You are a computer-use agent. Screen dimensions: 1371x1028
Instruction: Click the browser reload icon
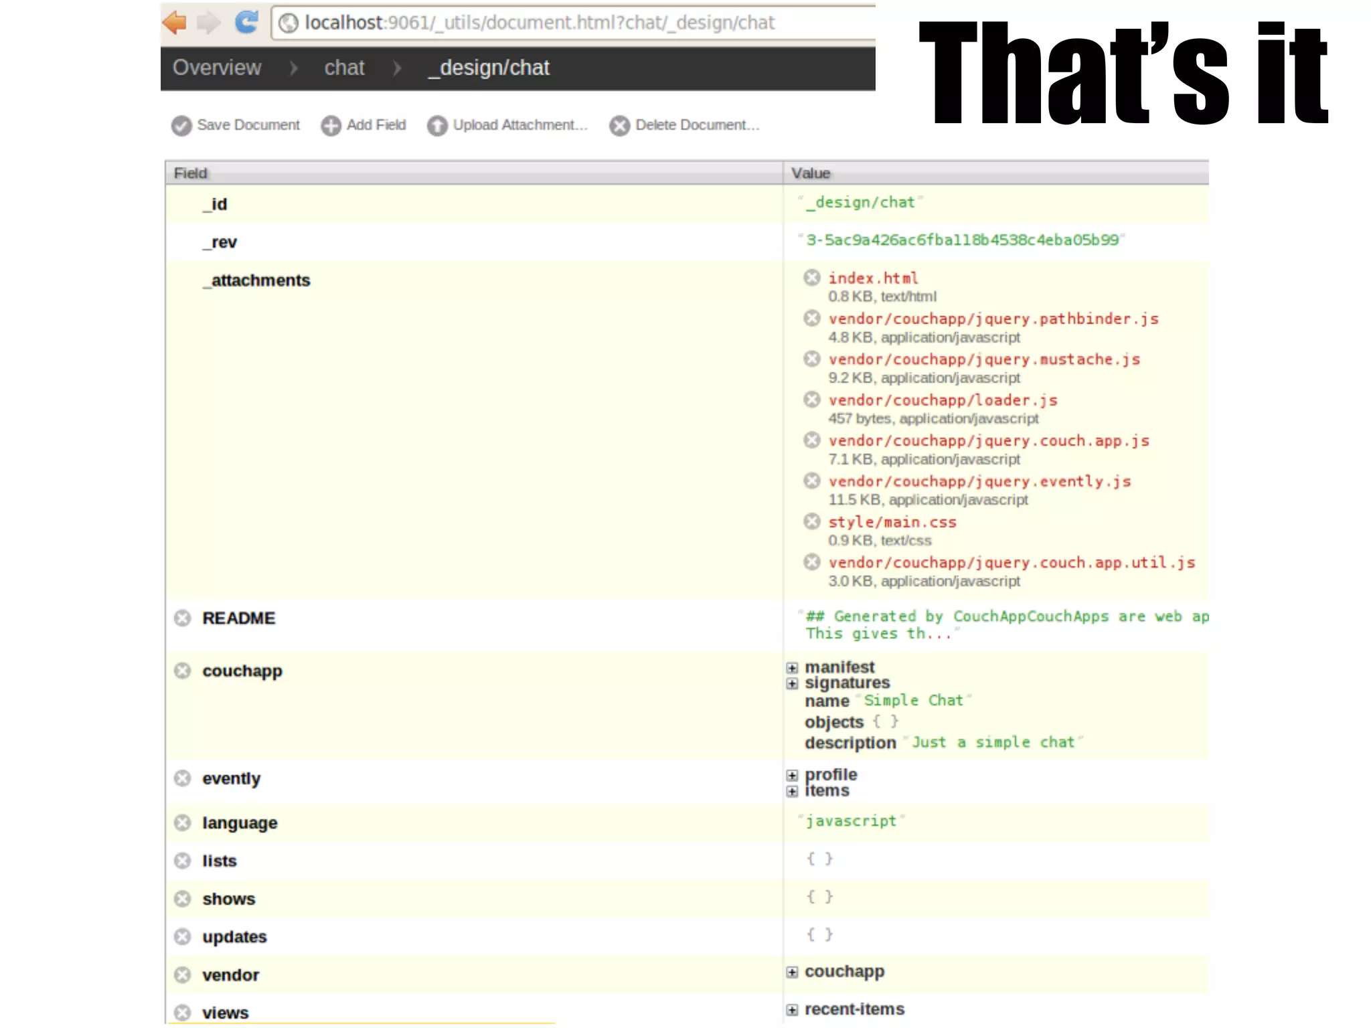click(x=246, y=23)
